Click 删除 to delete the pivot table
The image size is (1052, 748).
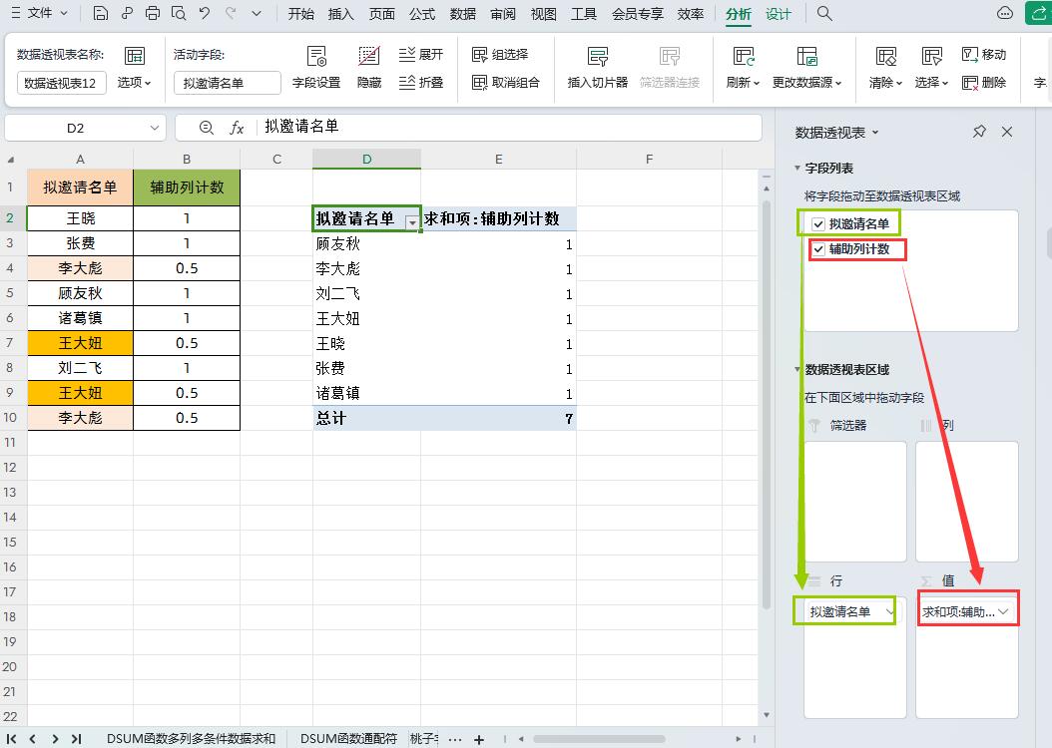983,83
